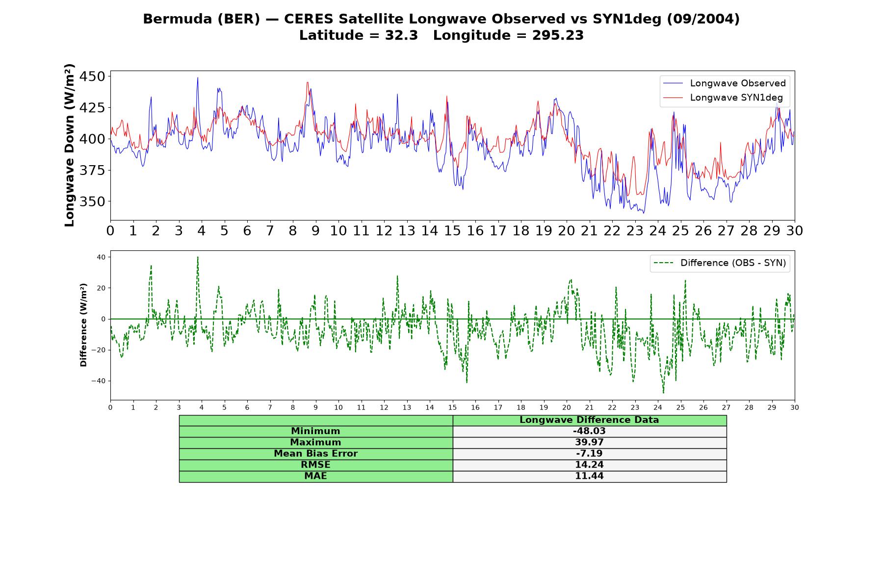The height and width of the screenshot is (588, 883).
Task: Click the 450 tick label on upper y-axis
Action: [x=93, y=76]
